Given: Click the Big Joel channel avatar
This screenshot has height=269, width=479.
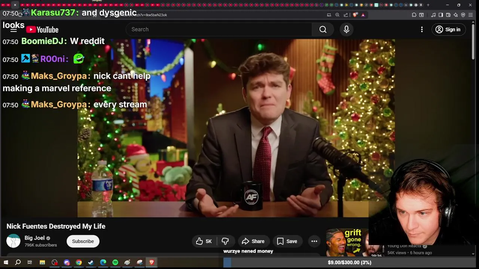Looking at the screenshot, I should [13, 241].
